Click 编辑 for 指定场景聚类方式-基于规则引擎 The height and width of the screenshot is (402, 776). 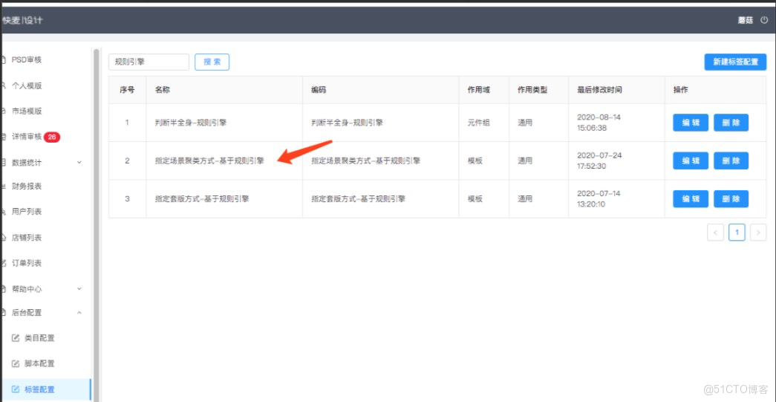[691, 161]
